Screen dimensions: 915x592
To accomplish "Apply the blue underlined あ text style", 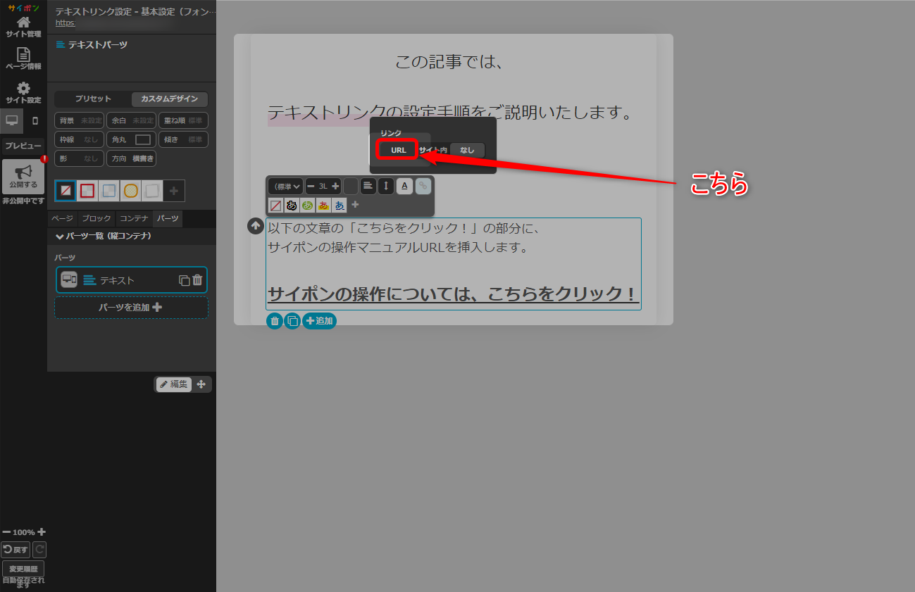I will pos(340,206).
